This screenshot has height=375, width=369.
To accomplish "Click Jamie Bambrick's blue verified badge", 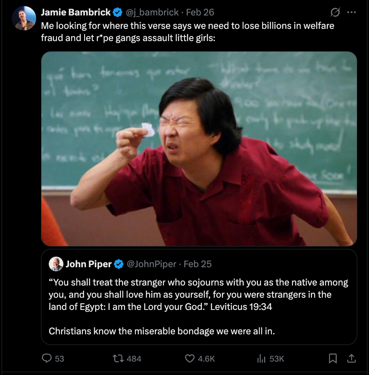I will pyautogui.click(x=117, y=13).
